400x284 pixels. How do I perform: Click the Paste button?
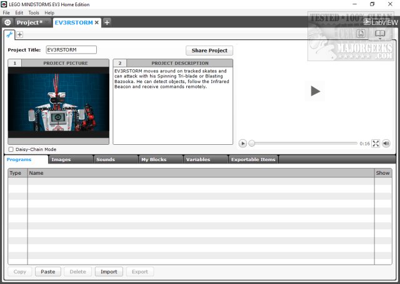tap(48, 272)
